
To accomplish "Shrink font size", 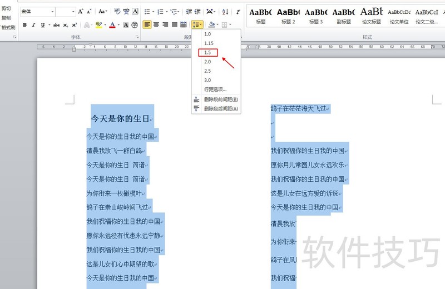I will pyautogui.click(x=89, y=12).
